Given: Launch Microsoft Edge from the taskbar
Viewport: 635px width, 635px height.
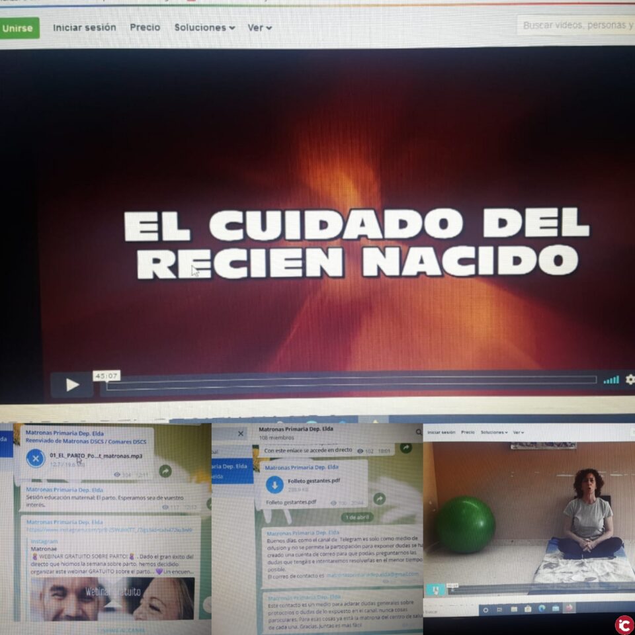Looking at the screenshot, I should pyautogui.click(x=540, y=609).
